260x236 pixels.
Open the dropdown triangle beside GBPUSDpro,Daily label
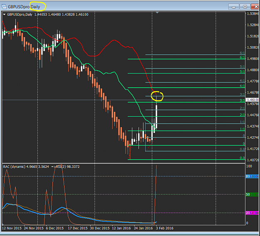click(x=4, y=15)
